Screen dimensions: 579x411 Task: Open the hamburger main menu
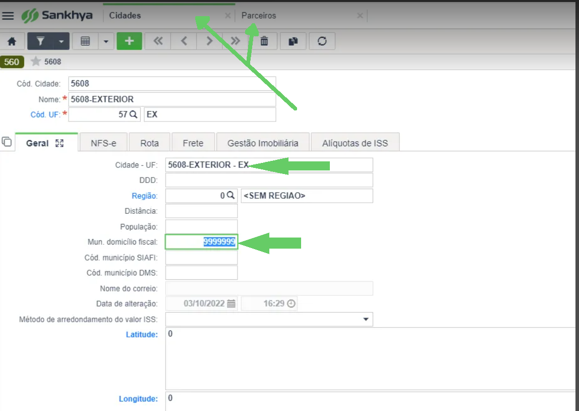8,16
